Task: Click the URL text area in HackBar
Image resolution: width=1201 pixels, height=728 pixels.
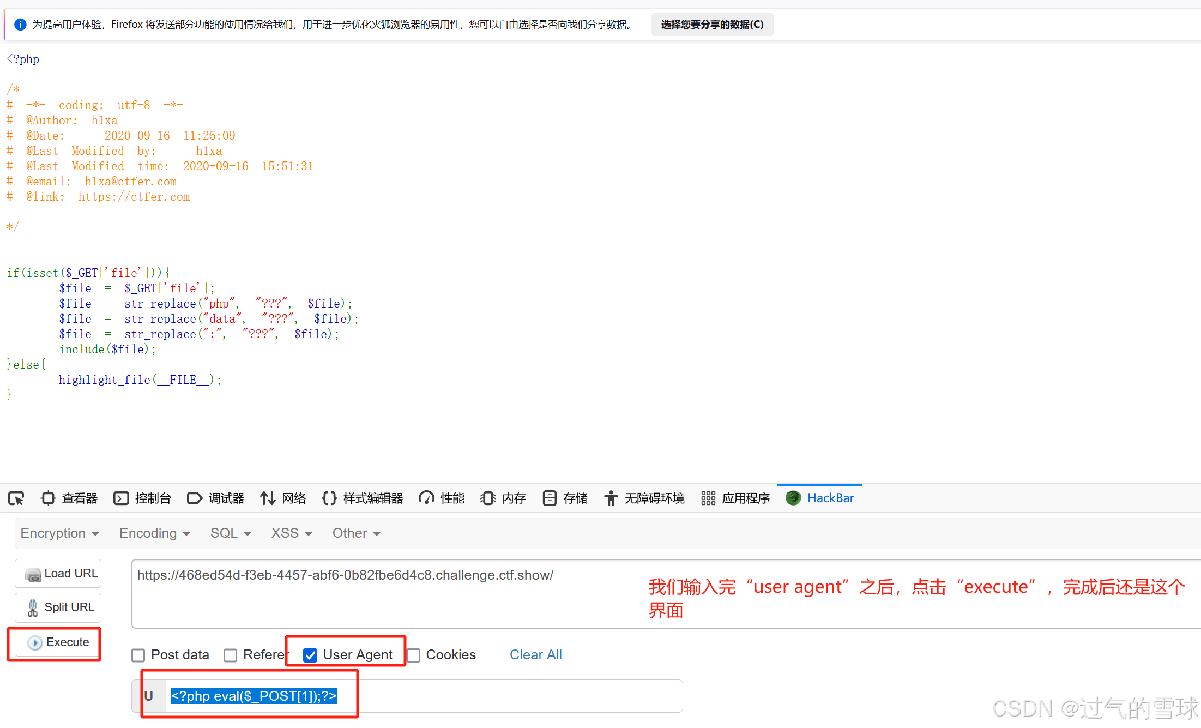Action: [382, 593]
